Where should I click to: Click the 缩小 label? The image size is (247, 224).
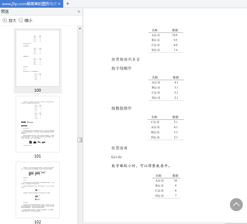pyautogui.click(x=28, y=20)
